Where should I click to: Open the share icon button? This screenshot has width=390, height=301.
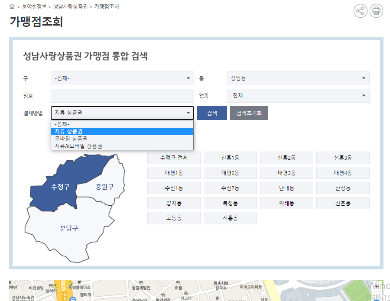(360, 11)
